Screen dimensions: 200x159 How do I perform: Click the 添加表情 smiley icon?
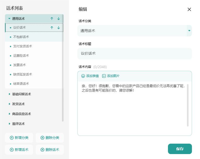point(83,76)
